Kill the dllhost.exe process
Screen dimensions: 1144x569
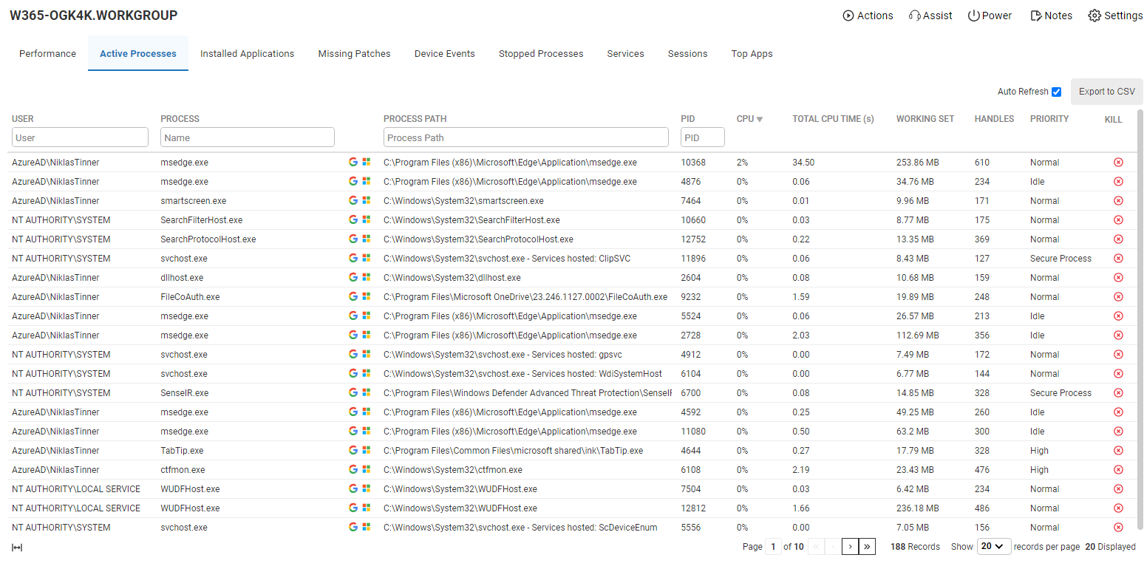coord(1118,278)
